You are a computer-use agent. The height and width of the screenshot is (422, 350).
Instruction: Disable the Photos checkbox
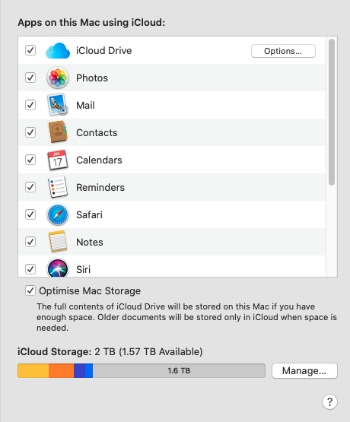pyautogui.click(x=30, y=78)
